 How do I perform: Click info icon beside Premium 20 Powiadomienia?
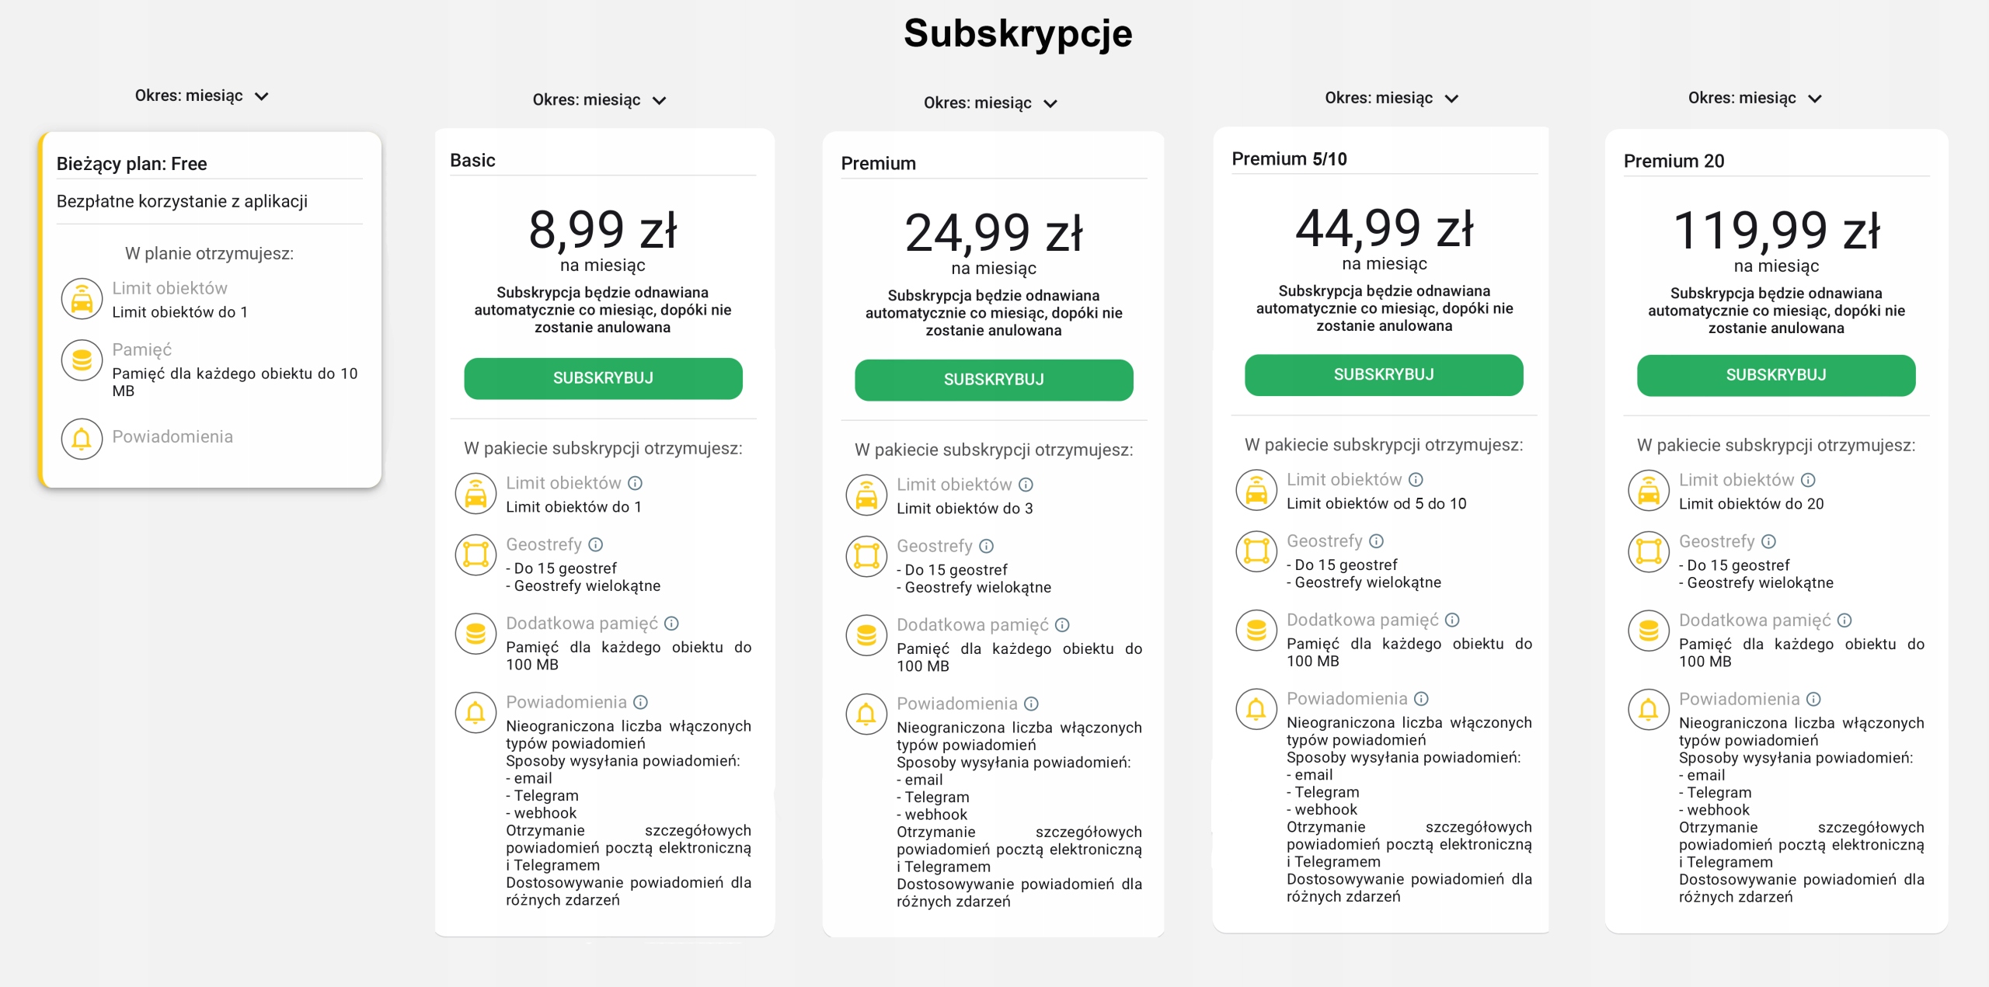pos(1813,699)
